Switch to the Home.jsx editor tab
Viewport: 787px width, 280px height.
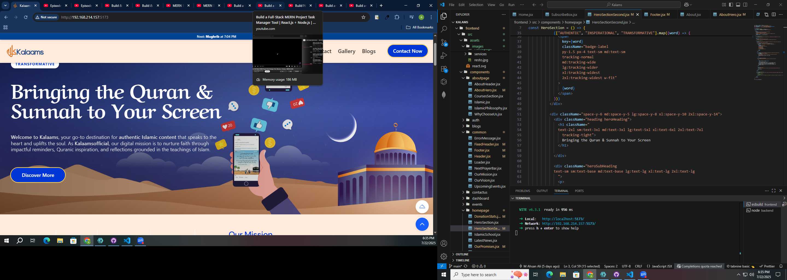click(525, 14)
